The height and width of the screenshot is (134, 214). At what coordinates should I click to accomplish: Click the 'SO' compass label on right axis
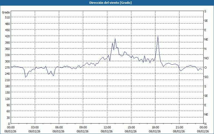pyautogui.click(x=206, y=77)
